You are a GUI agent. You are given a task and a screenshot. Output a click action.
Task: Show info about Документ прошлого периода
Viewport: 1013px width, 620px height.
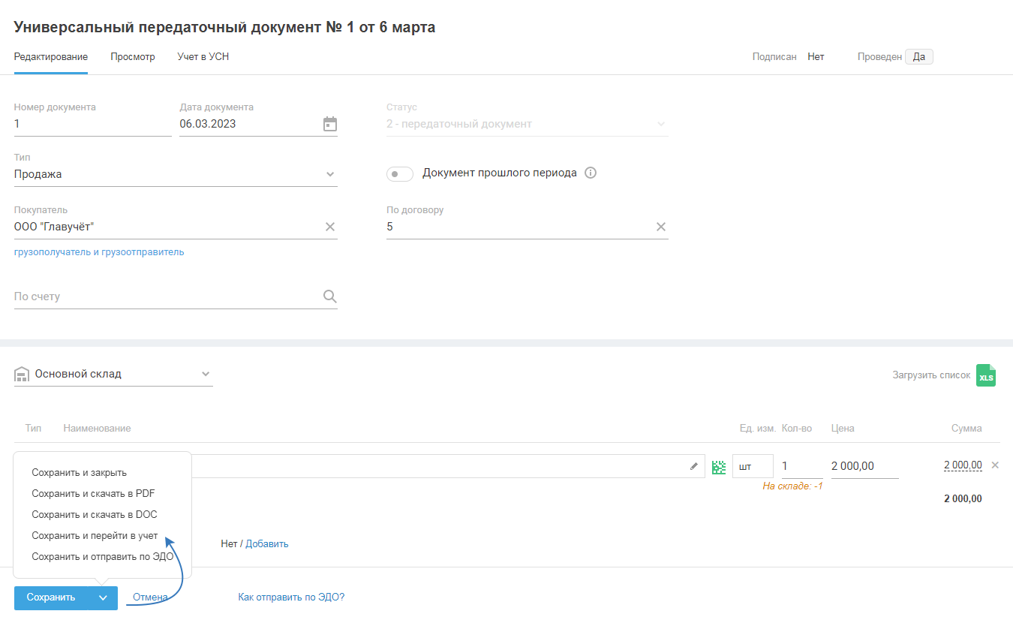(x=591, y=173)
